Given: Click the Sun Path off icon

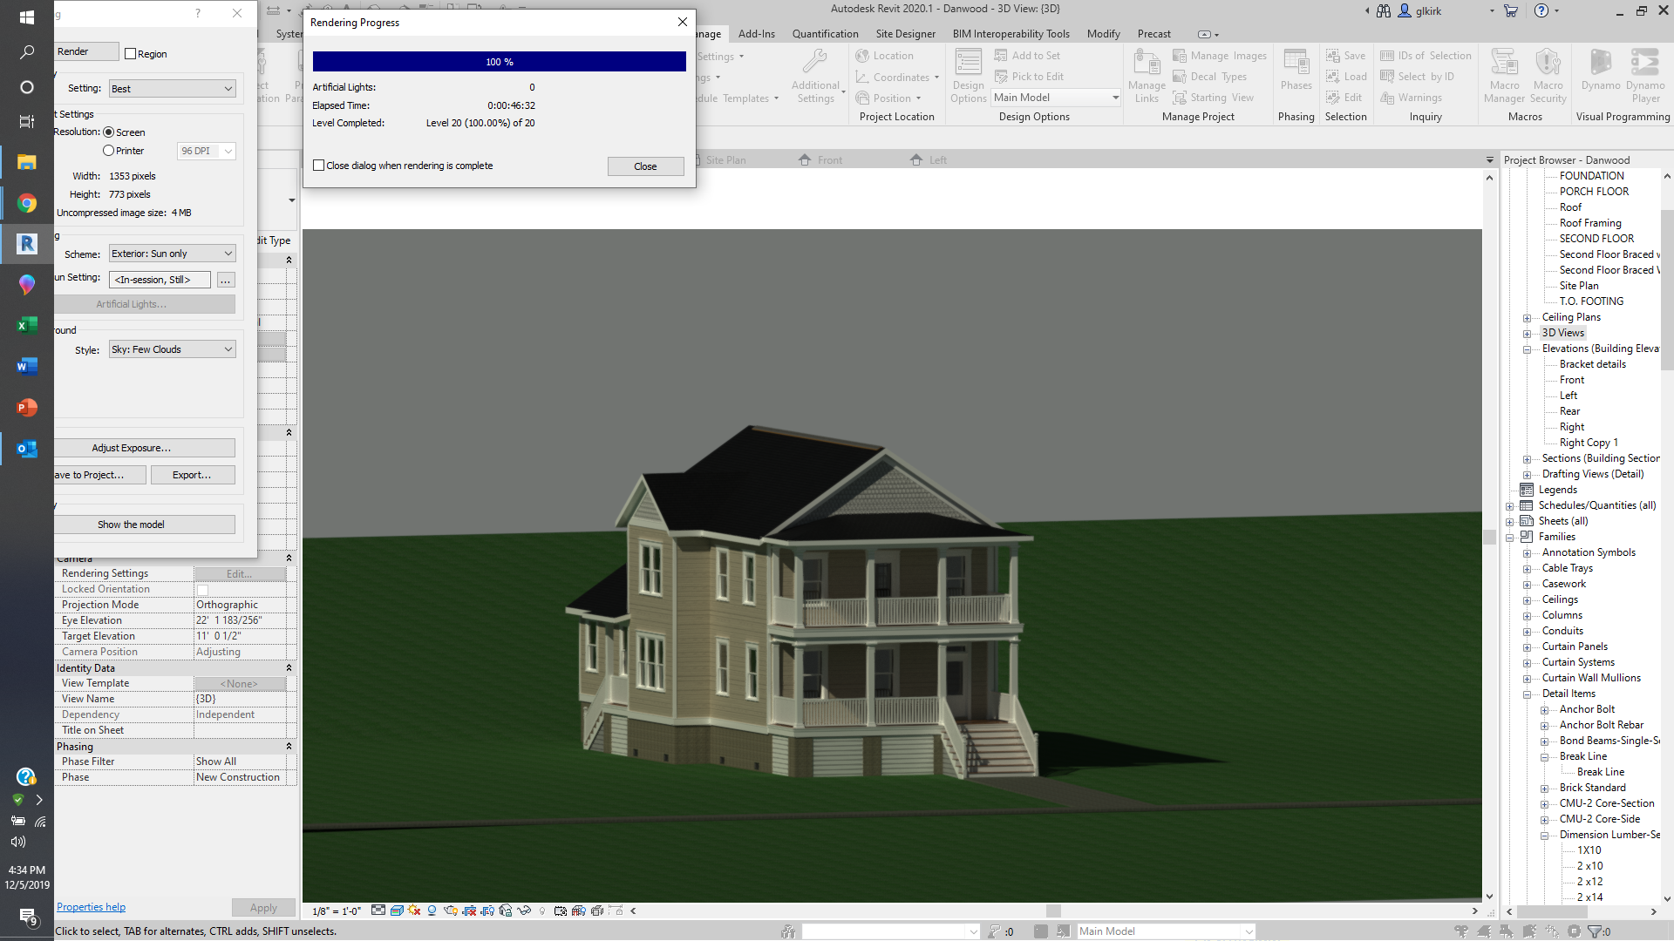Looking at the screenshot, I should click(414, 911).
